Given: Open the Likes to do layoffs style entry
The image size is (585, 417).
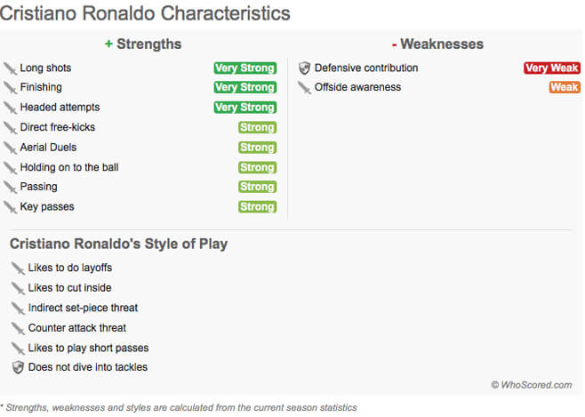Looking at the screenshot, I should (70, 268).
